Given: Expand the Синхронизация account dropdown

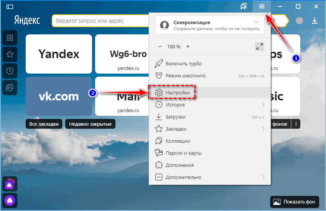Looking at the screenshot, I should (x=257, y=23).
